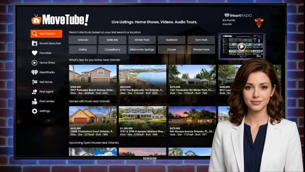Click the Favorites heart icon
The height and width of the screenshot is (172, 305).
[34, 53]
